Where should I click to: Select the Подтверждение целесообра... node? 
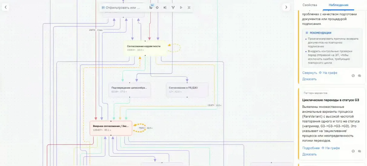tap(130, 90)
